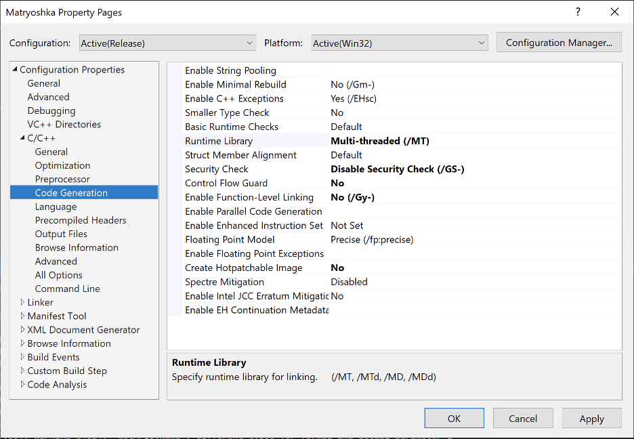Screen dimensions: 634x439
Task: Select the Optimization page under C/C++
Action: point(62,165)
